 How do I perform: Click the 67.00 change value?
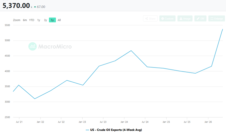pos(41,7)
